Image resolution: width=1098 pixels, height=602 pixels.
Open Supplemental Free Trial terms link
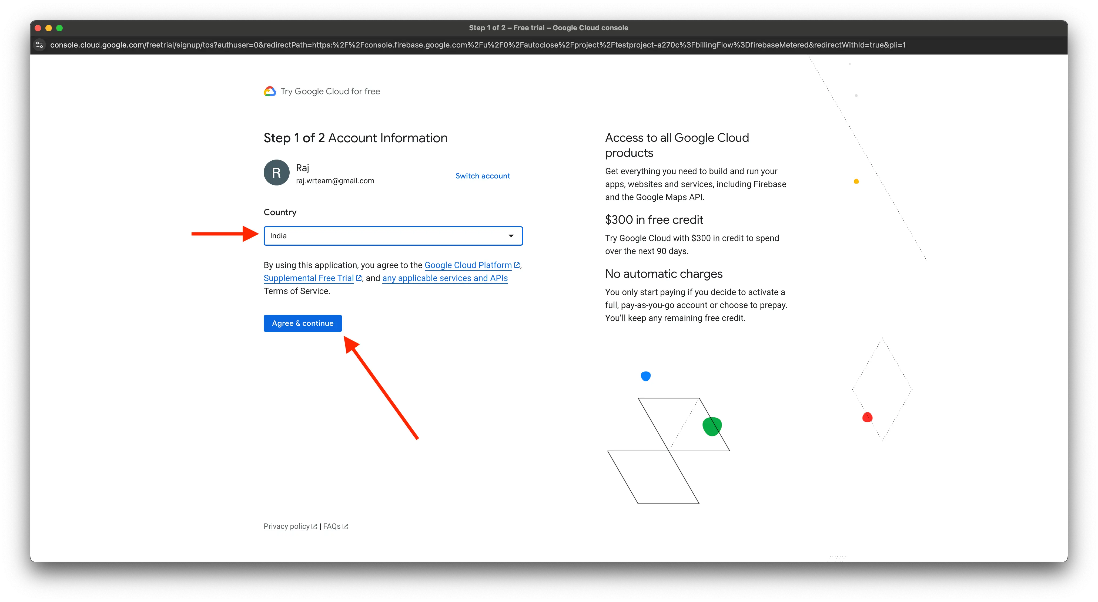pos(309,278)
